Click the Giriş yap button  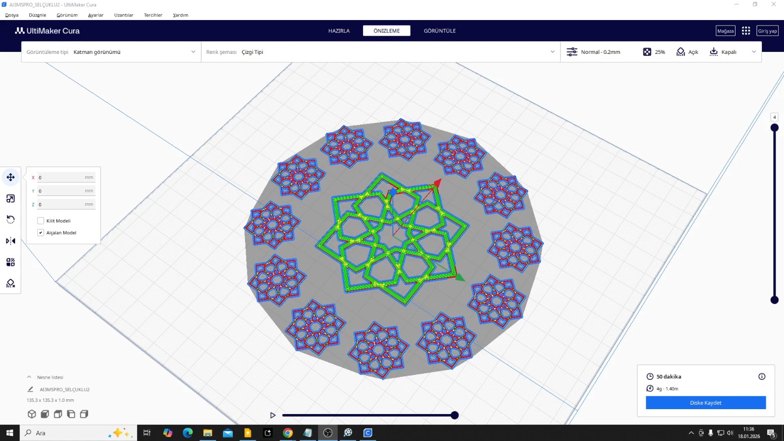click(767, 30)
